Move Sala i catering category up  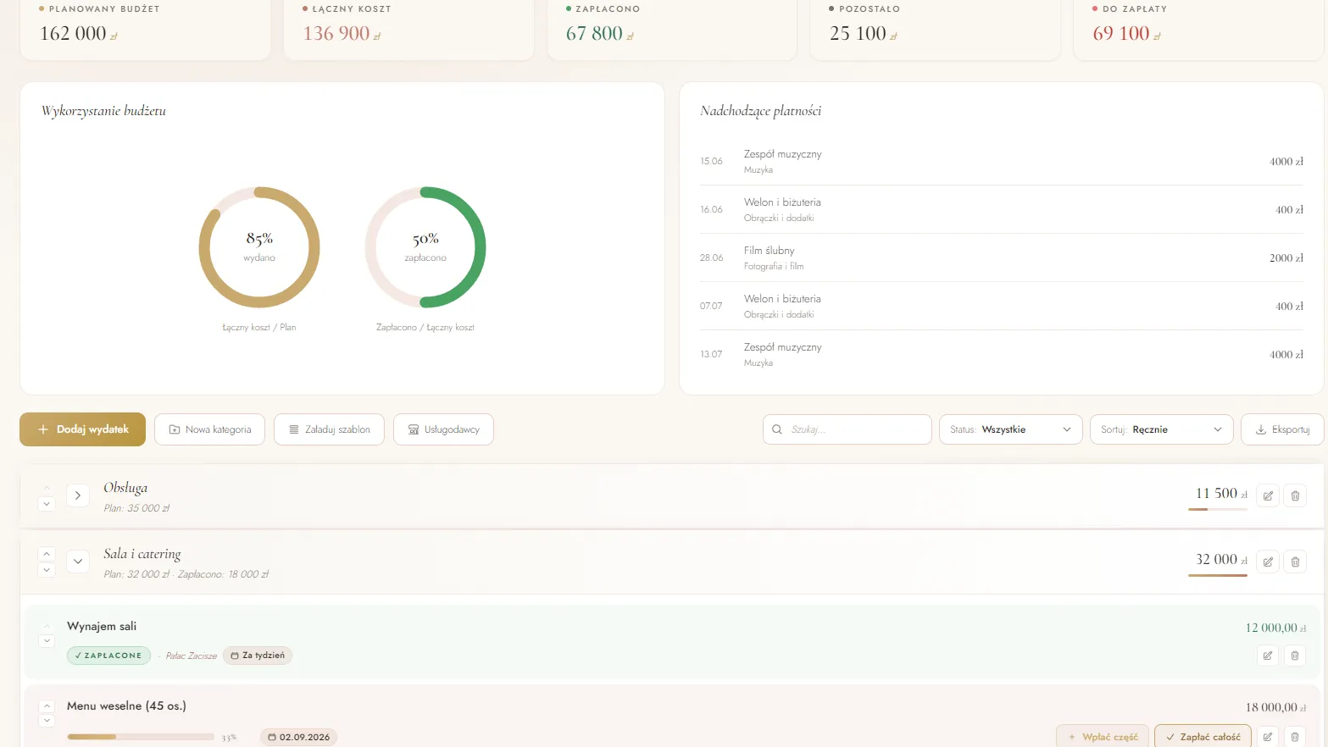47,554
